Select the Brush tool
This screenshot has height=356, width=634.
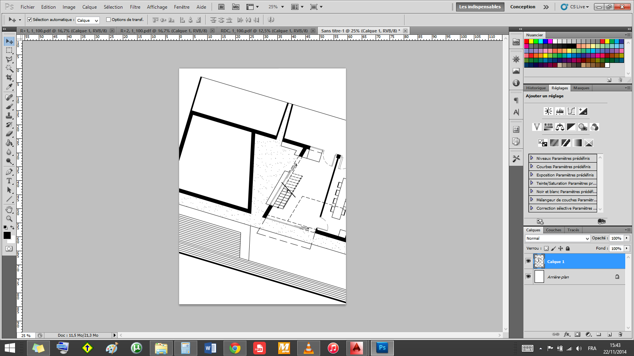pyautogui.click(x=9, y=106)
